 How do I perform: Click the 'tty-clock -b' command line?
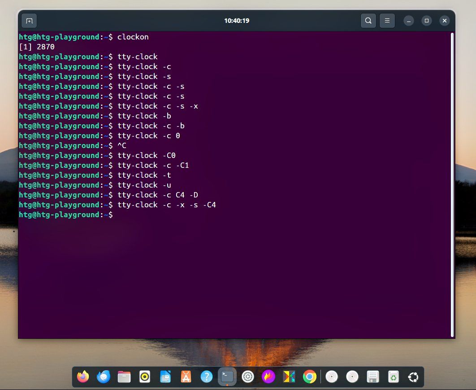[95, 116]
